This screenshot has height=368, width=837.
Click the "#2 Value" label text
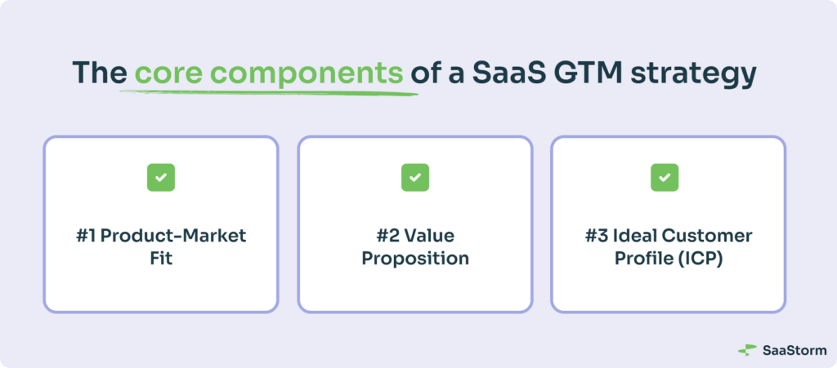tap(414, 236)
